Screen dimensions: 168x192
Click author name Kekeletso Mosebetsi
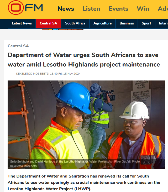coord(33,74)
